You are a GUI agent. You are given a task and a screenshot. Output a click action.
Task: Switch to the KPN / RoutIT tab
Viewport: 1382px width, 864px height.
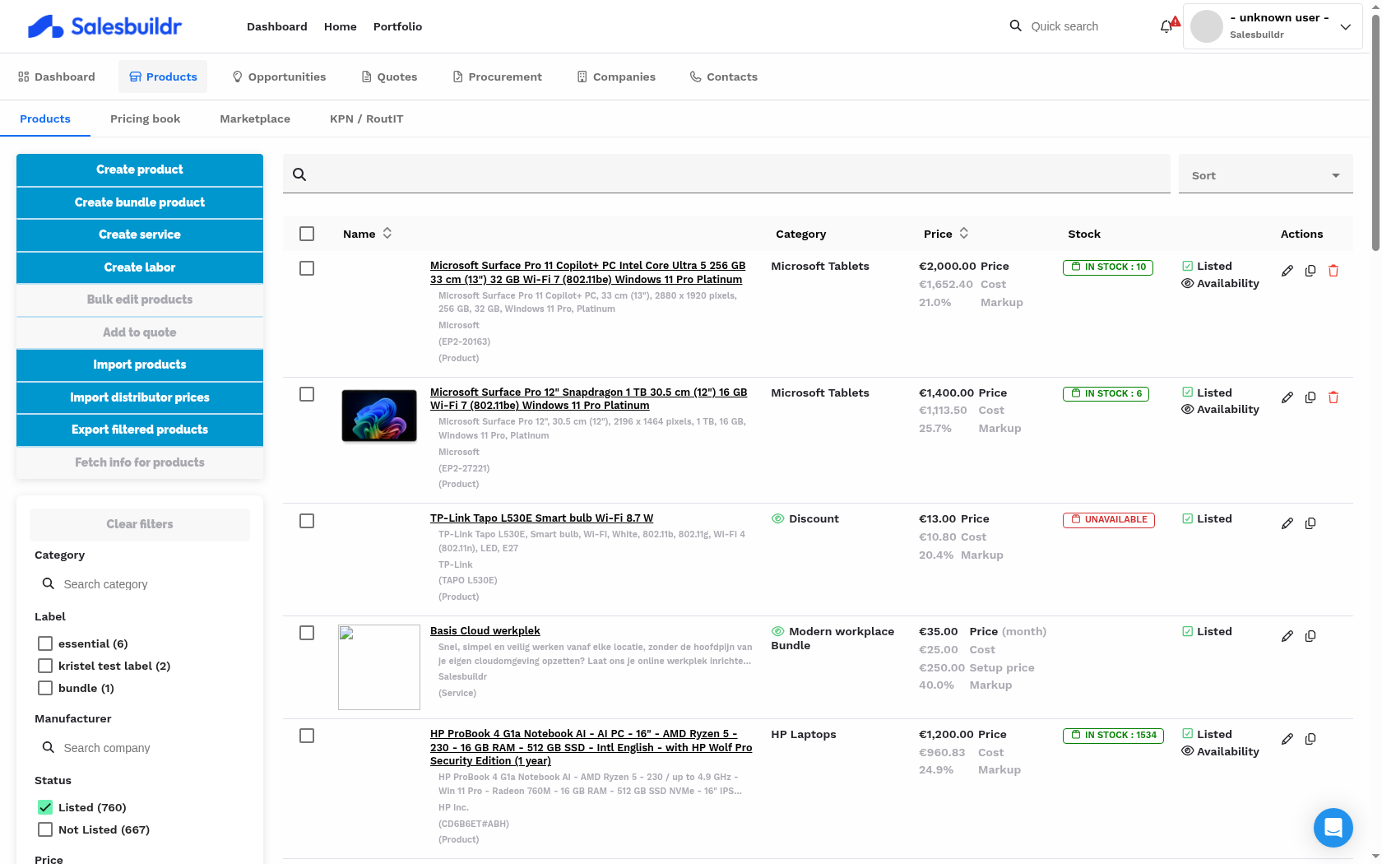[x=367, y=118]
